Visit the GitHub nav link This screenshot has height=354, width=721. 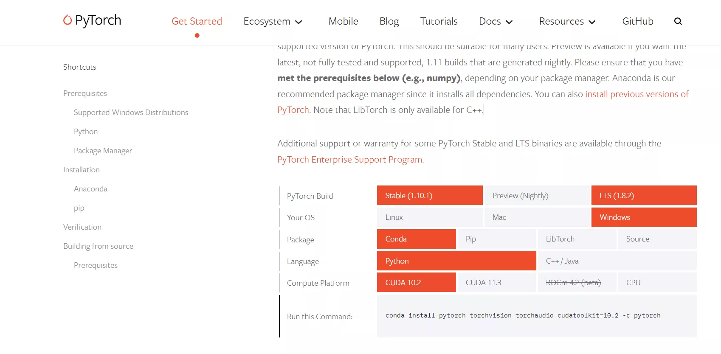click(637, 21)
